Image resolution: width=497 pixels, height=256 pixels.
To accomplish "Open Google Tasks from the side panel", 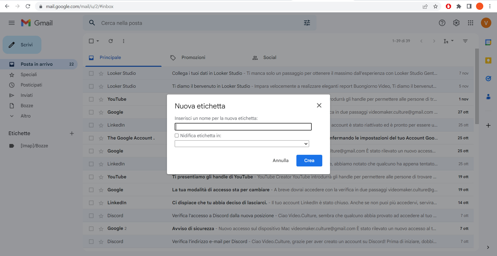I will 488,78.
